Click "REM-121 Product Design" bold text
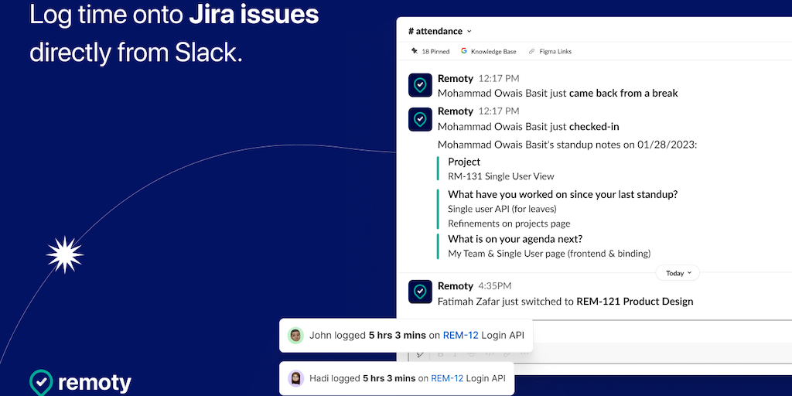This screenshot has height=396, width=792. 635,302
